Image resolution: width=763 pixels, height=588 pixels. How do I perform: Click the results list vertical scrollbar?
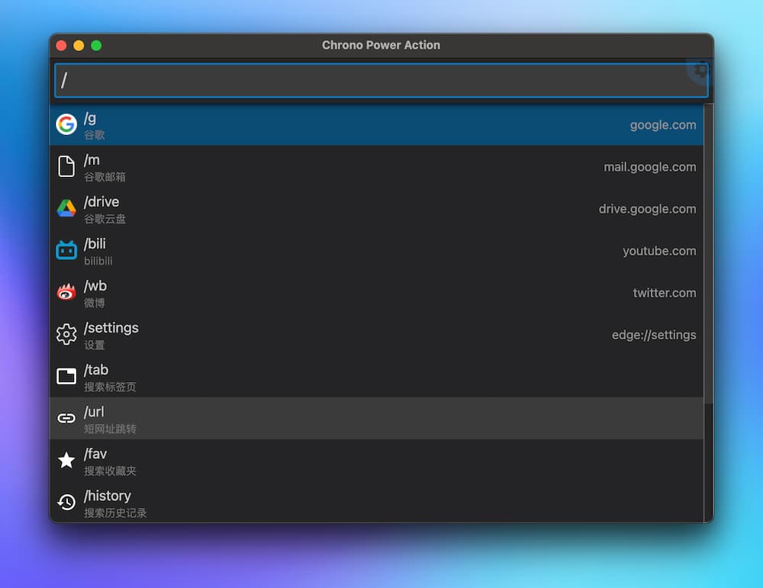[709, 253]
